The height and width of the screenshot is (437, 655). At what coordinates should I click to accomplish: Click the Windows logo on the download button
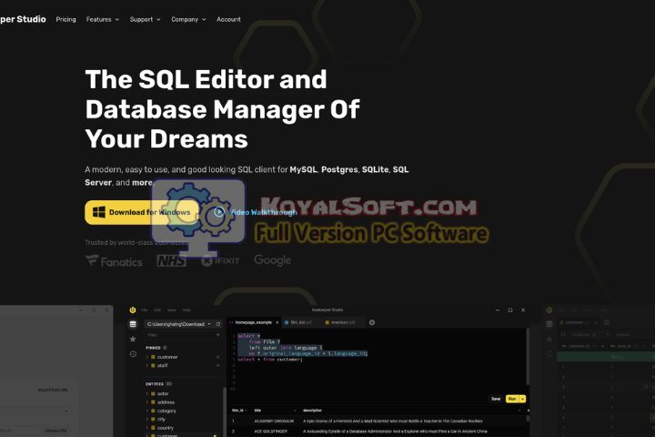[x=98, y=212]
